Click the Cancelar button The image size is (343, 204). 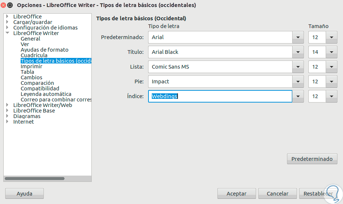point(277,194)
